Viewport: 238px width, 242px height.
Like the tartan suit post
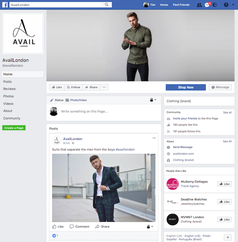point(58,227)
